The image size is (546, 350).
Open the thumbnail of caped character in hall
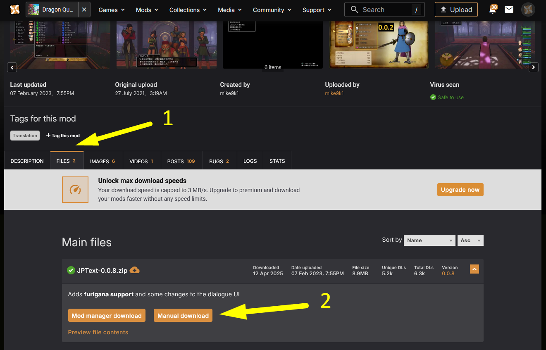[485, 45]
